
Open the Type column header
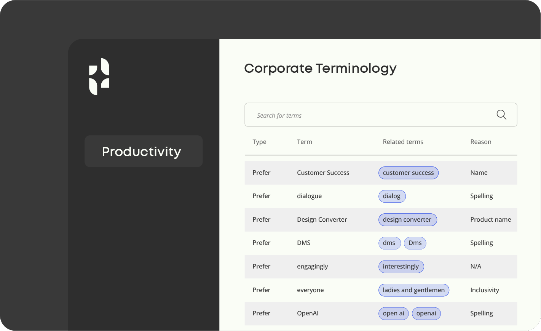tap(259, 142)
